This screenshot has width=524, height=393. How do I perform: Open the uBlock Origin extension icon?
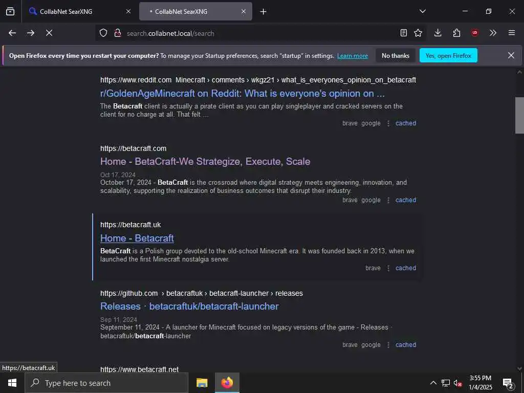point(475,33)
